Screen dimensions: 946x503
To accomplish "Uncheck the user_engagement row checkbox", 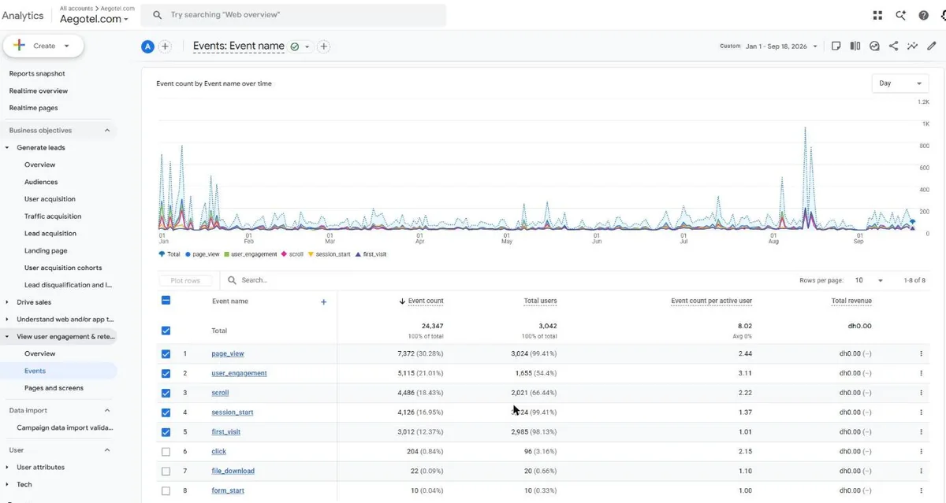I will (x=166, y=373).
